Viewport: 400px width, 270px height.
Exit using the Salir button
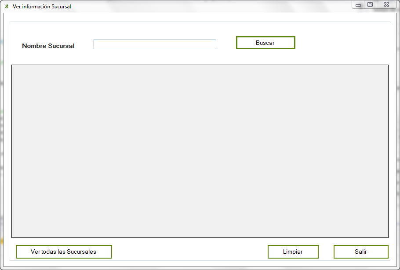361,252
